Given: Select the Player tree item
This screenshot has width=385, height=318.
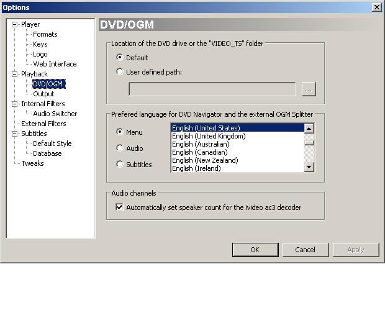Looking at the screenshot, I should [30, 24].
